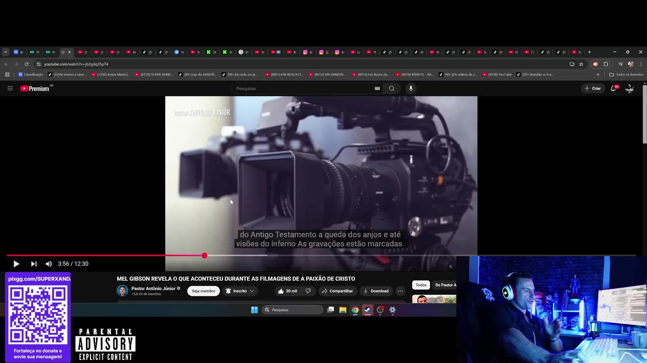Open Classificação bookmark
The height and width of the screenshot is (363, 647).
coord(30,75)
